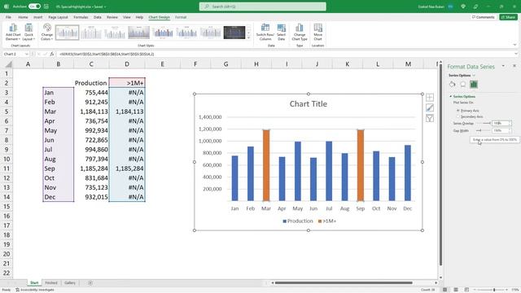Switch to the Finished sheet tab

click(51, 282)
